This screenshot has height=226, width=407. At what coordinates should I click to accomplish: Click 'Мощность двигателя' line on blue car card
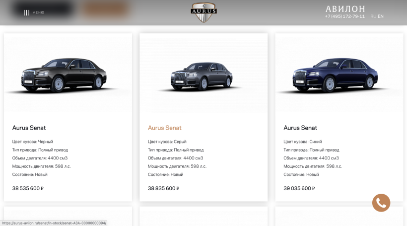pyautogui.click(x=313, y=166)
